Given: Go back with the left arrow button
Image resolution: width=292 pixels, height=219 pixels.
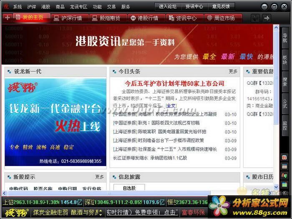Looking at the screenshot, I should 255,18.
